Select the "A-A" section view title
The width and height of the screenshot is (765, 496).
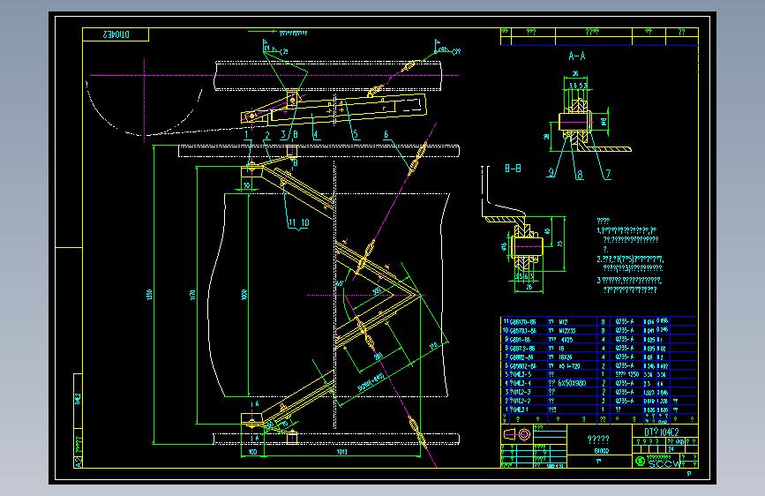[577, 56]
